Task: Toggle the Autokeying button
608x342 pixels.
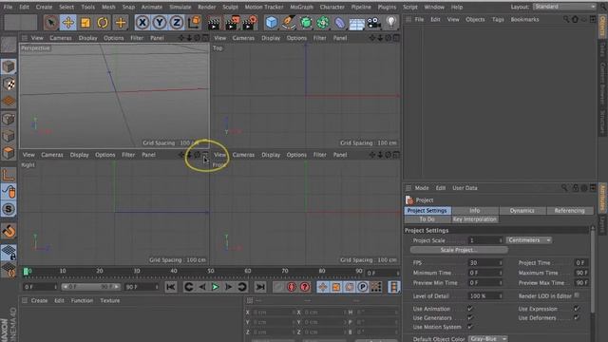Action: coord(305,287)
